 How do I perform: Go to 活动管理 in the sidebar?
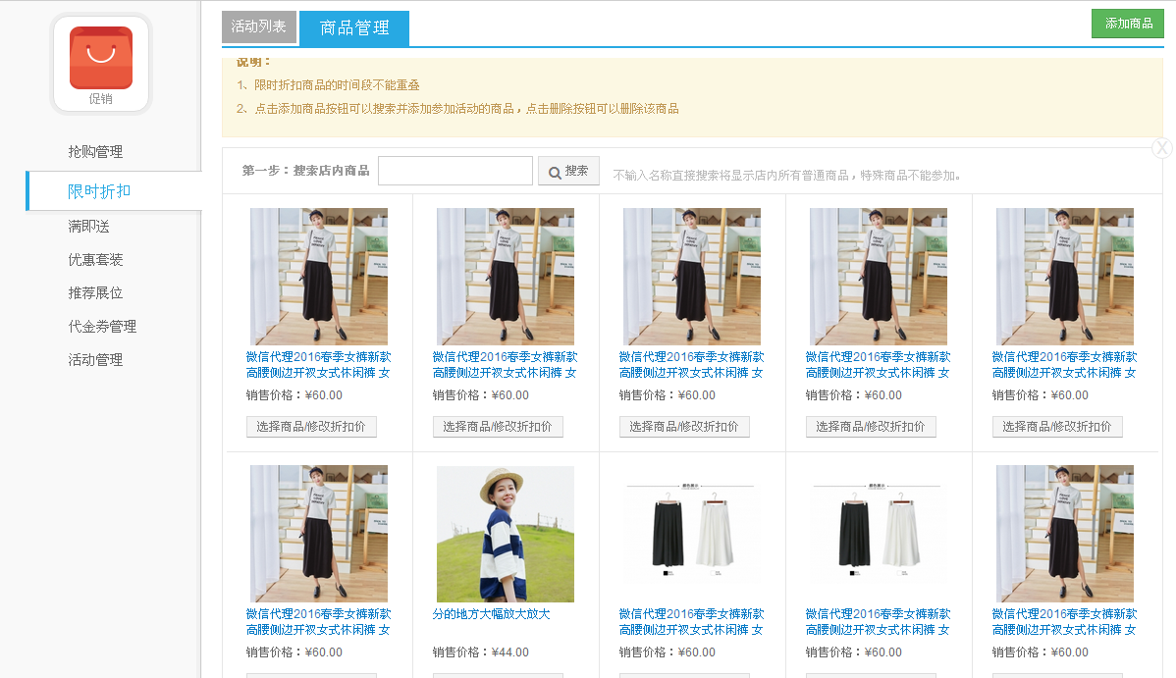click(x=95, y=360)
